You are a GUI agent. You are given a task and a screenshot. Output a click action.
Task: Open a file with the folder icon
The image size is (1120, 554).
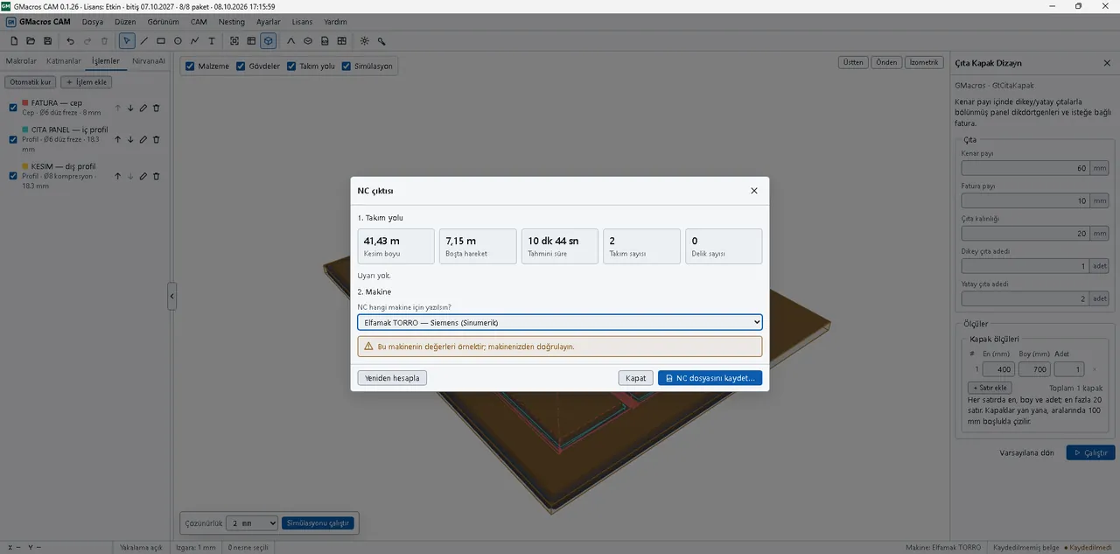tap(31, 41)
